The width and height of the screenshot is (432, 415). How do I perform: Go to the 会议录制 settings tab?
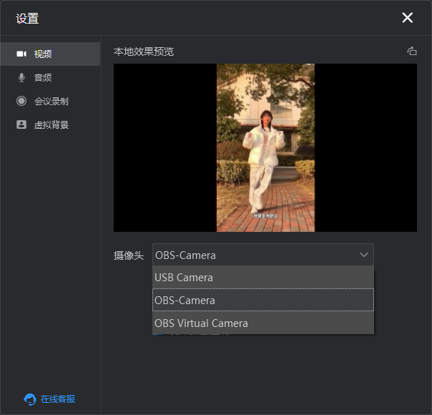tap(51, 102)
